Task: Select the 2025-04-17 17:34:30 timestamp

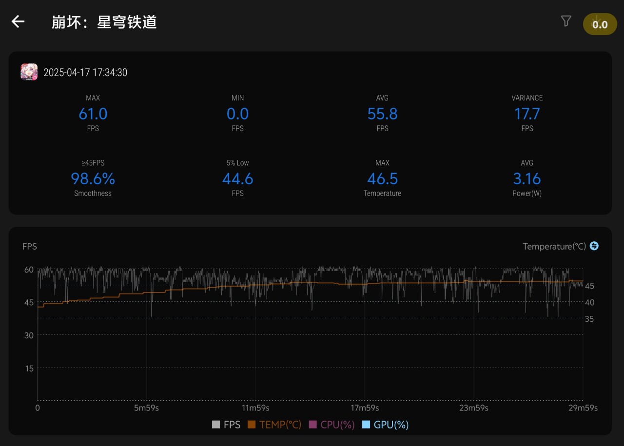Action: 85,73
